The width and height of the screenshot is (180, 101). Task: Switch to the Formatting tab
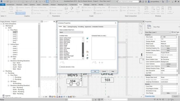coord(81,27)
